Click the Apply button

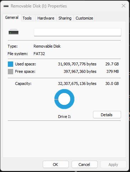(x=113, y=165)
